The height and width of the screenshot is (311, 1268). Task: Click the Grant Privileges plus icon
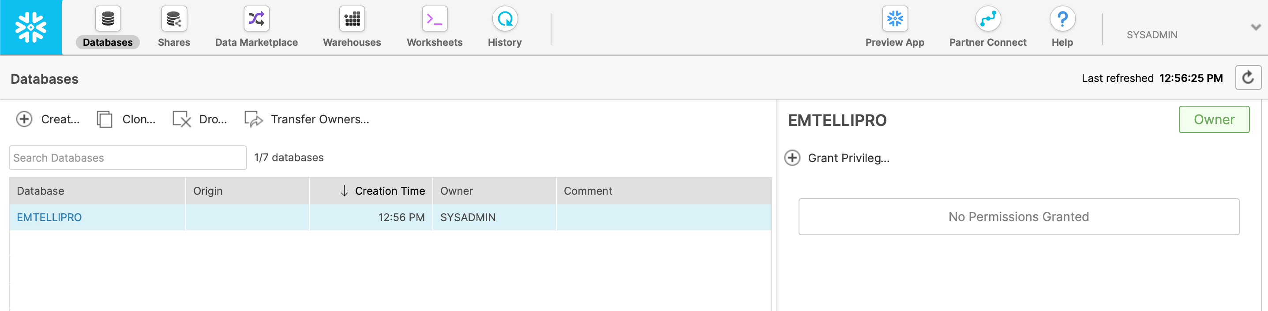(792, 158)
